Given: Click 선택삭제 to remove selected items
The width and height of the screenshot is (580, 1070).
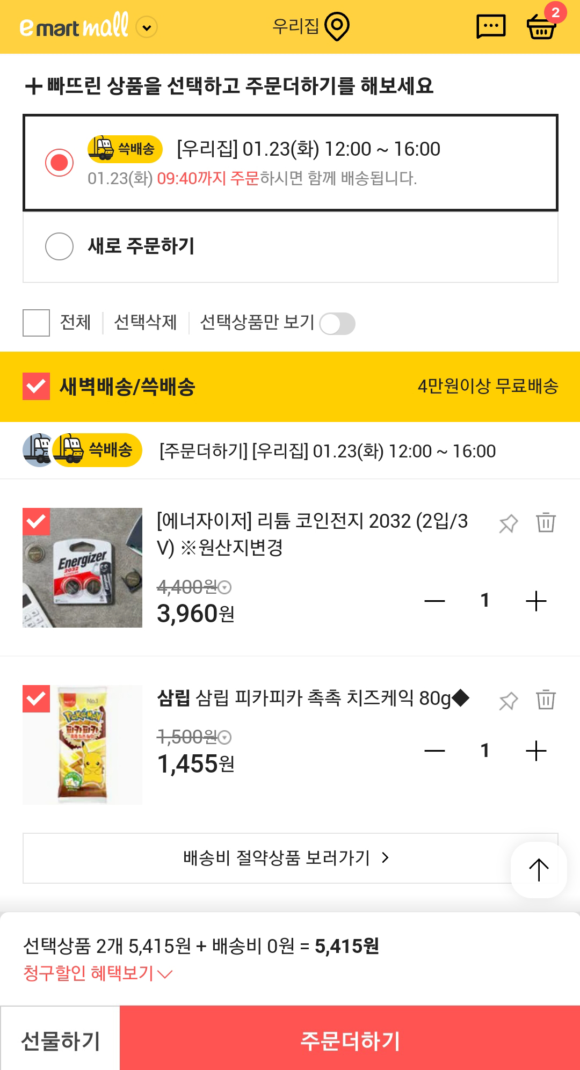Looking at the screenshot, I should tap(146, 322).
